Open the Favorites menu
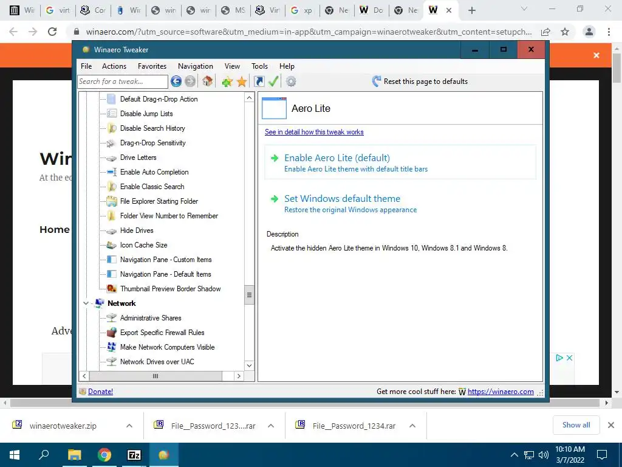Screen dimensions: 622x467 click(x=152, y=66)
